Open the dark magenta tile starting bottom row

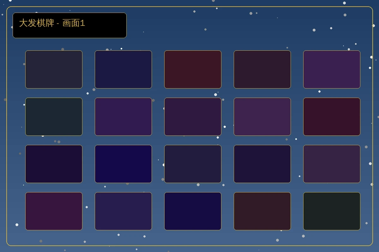(54, 211)
